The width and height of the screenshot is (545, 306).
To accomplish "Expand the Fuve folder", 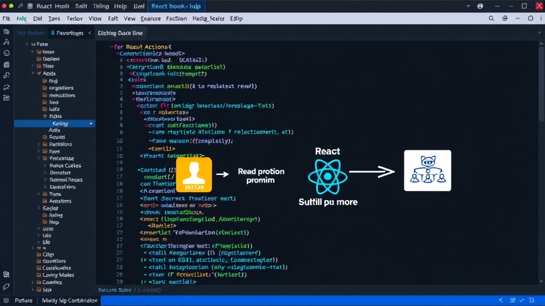I will [x=39, y=151].
